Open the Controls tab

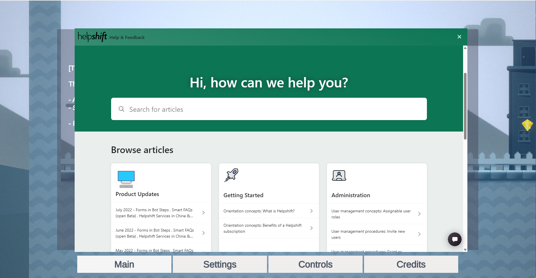(x=315, y=264)
